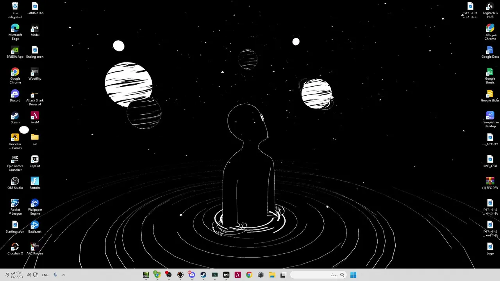
Task: Select the Ending soon file icon
Action: click(x=35, y=52)
